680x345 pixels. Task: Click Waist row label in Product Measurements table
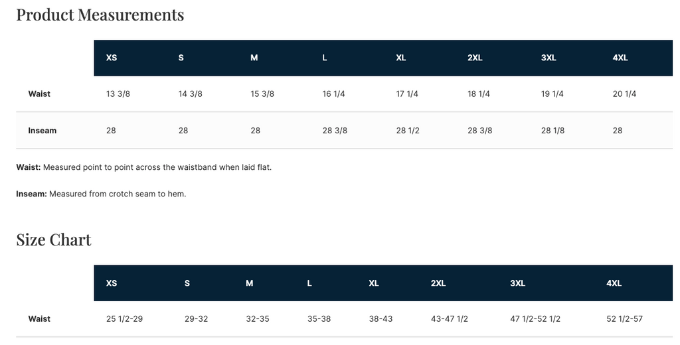(x=39, y=94)
